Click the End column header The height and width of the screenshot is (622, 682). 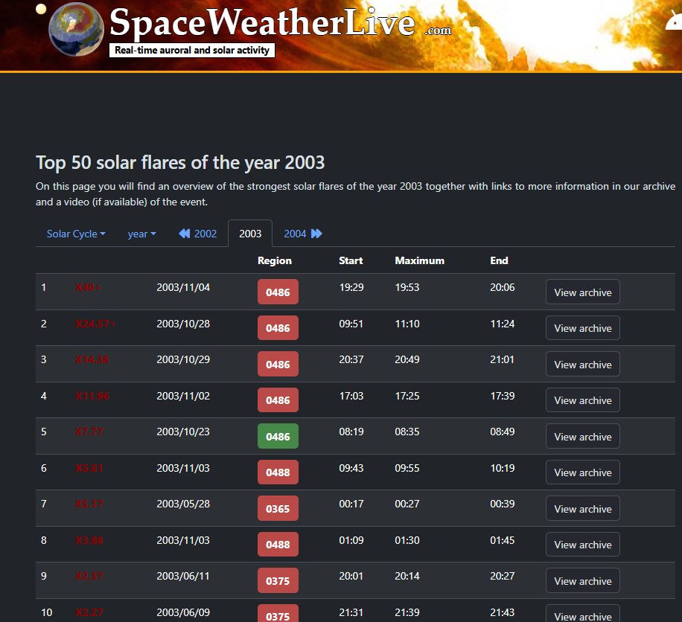click(499, 260)
